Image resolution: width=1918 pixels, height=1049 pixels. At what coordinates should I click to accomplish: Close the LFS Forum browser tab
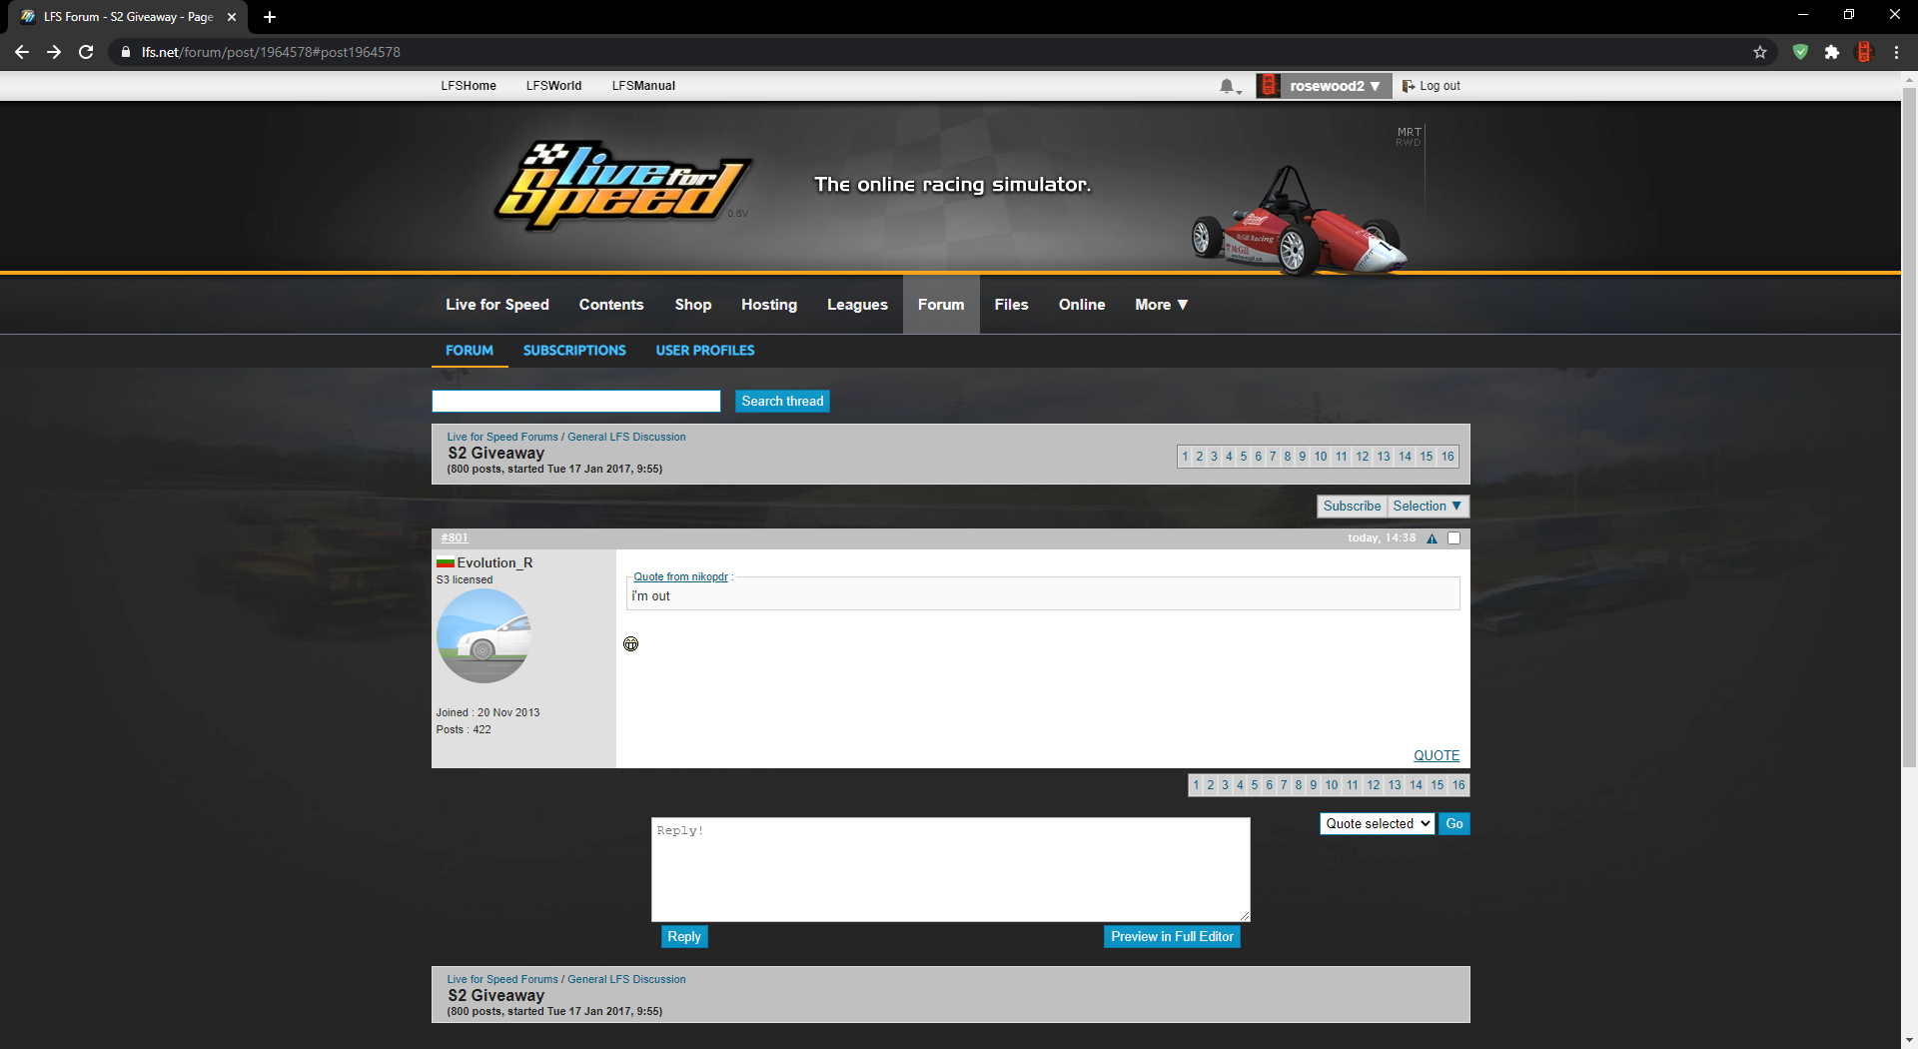pyautogui.click(x=232, y=17)
